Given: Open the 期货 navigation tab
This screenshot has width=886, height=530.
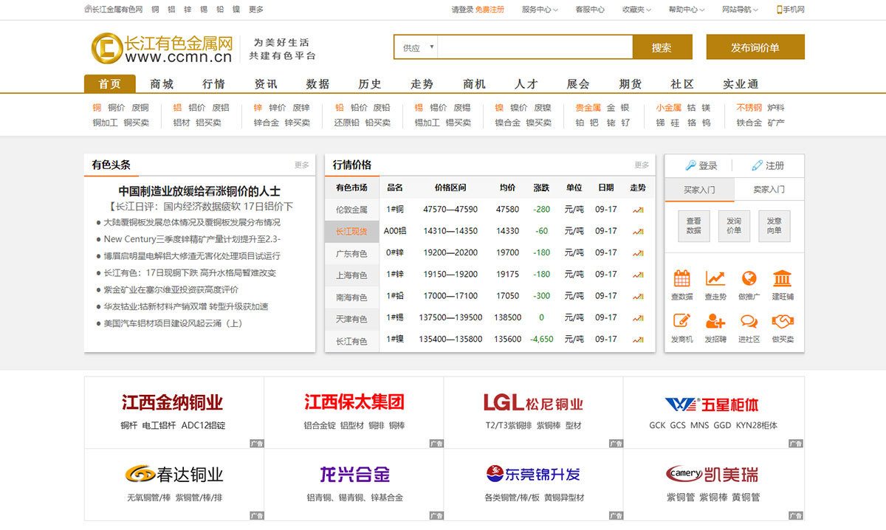Looking at the screenshot, I should click(631, 83).
